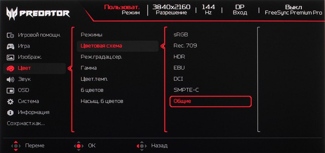This screenshot has height=153, width=325.
Task: Click the OSD screen icon
Action: [x=10, y=91]
